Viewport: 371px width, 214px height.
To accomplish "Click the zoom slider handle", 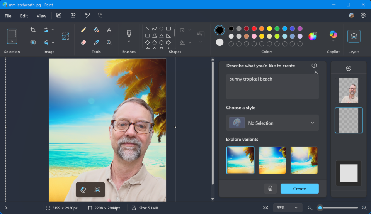I will tap(320, 207).
